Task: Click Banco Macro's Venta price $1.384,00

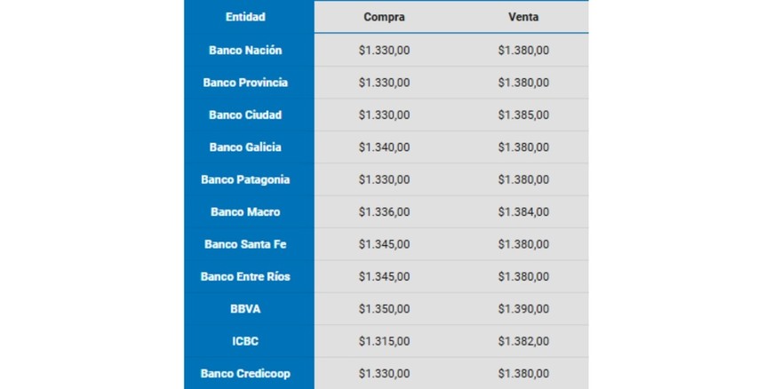Action: click(523, 212)
